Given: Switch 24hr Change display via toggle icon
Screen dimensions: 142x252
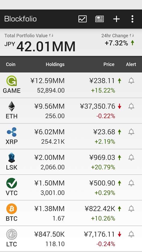Looking at the screenshot, I should 132,36.
